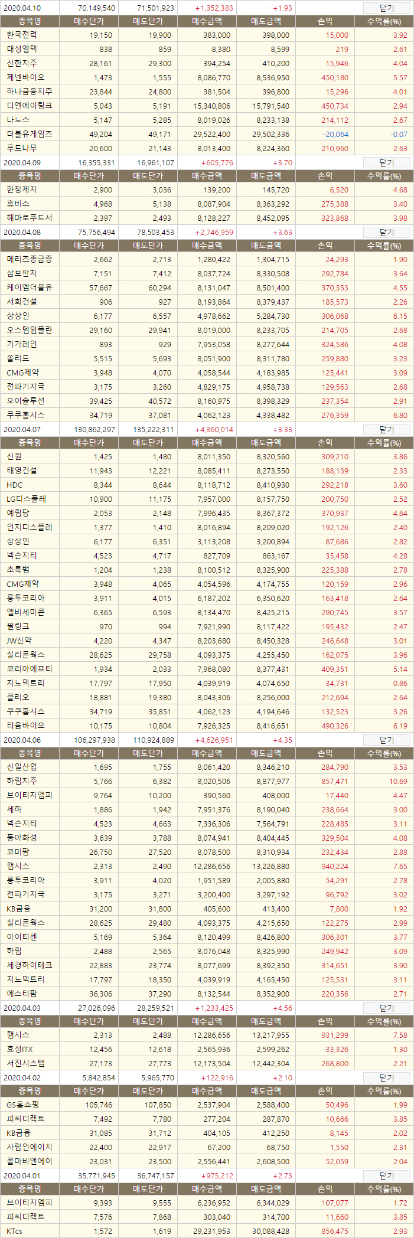
Task: Click 닫기 button for 2020.04.02 section
Action: [x=386, y=1078]
